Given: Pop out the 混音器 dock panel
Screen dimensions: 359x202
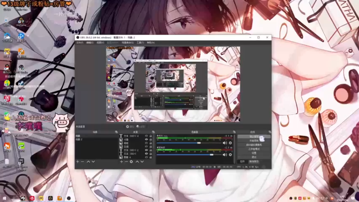Looking at the screenshot, I should point(234,132).
